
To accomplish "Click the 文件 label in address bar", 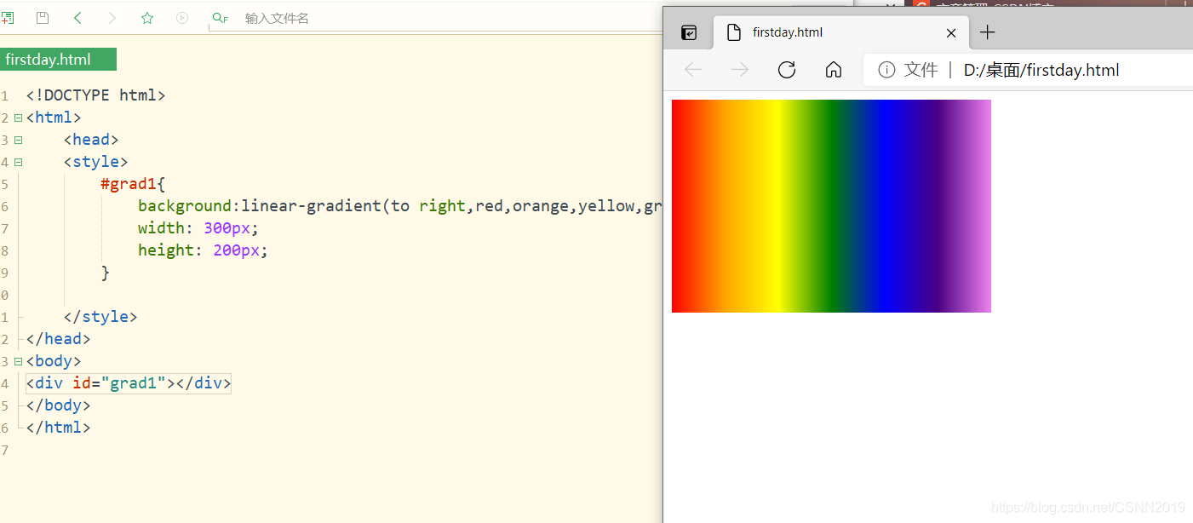I will (921, 70).
